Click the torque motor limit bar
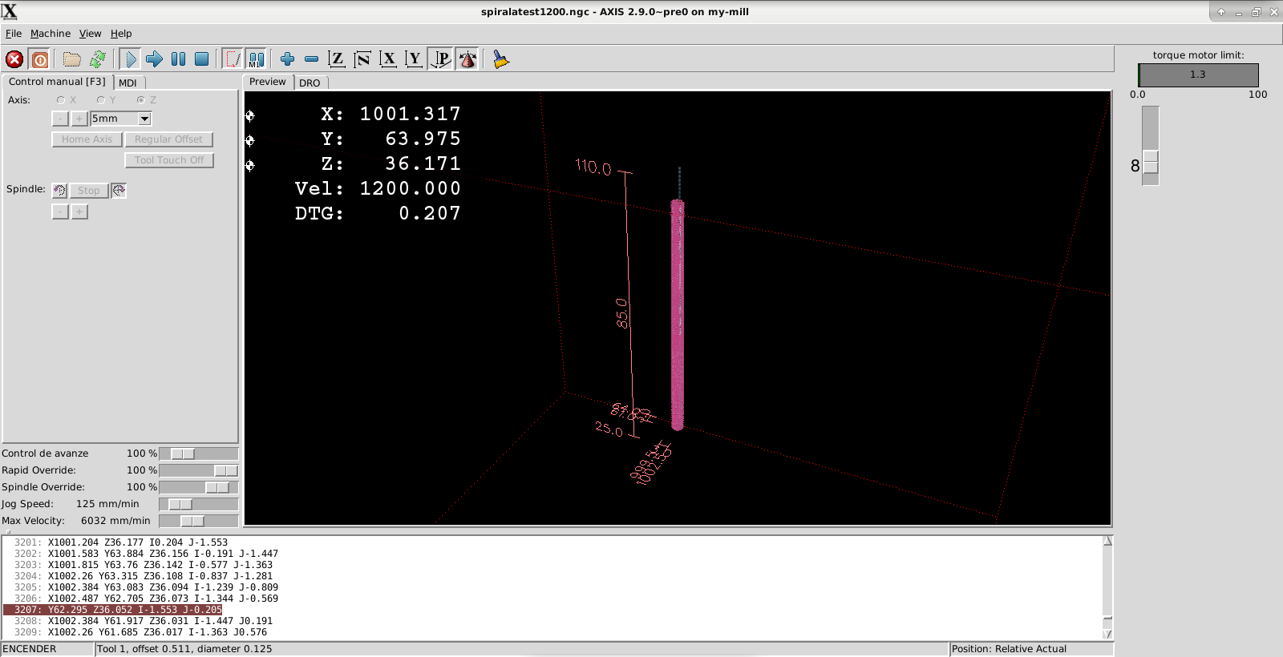Viewport: 1283px width, 657px height. pyautogui.click(x=1198, y=75)
